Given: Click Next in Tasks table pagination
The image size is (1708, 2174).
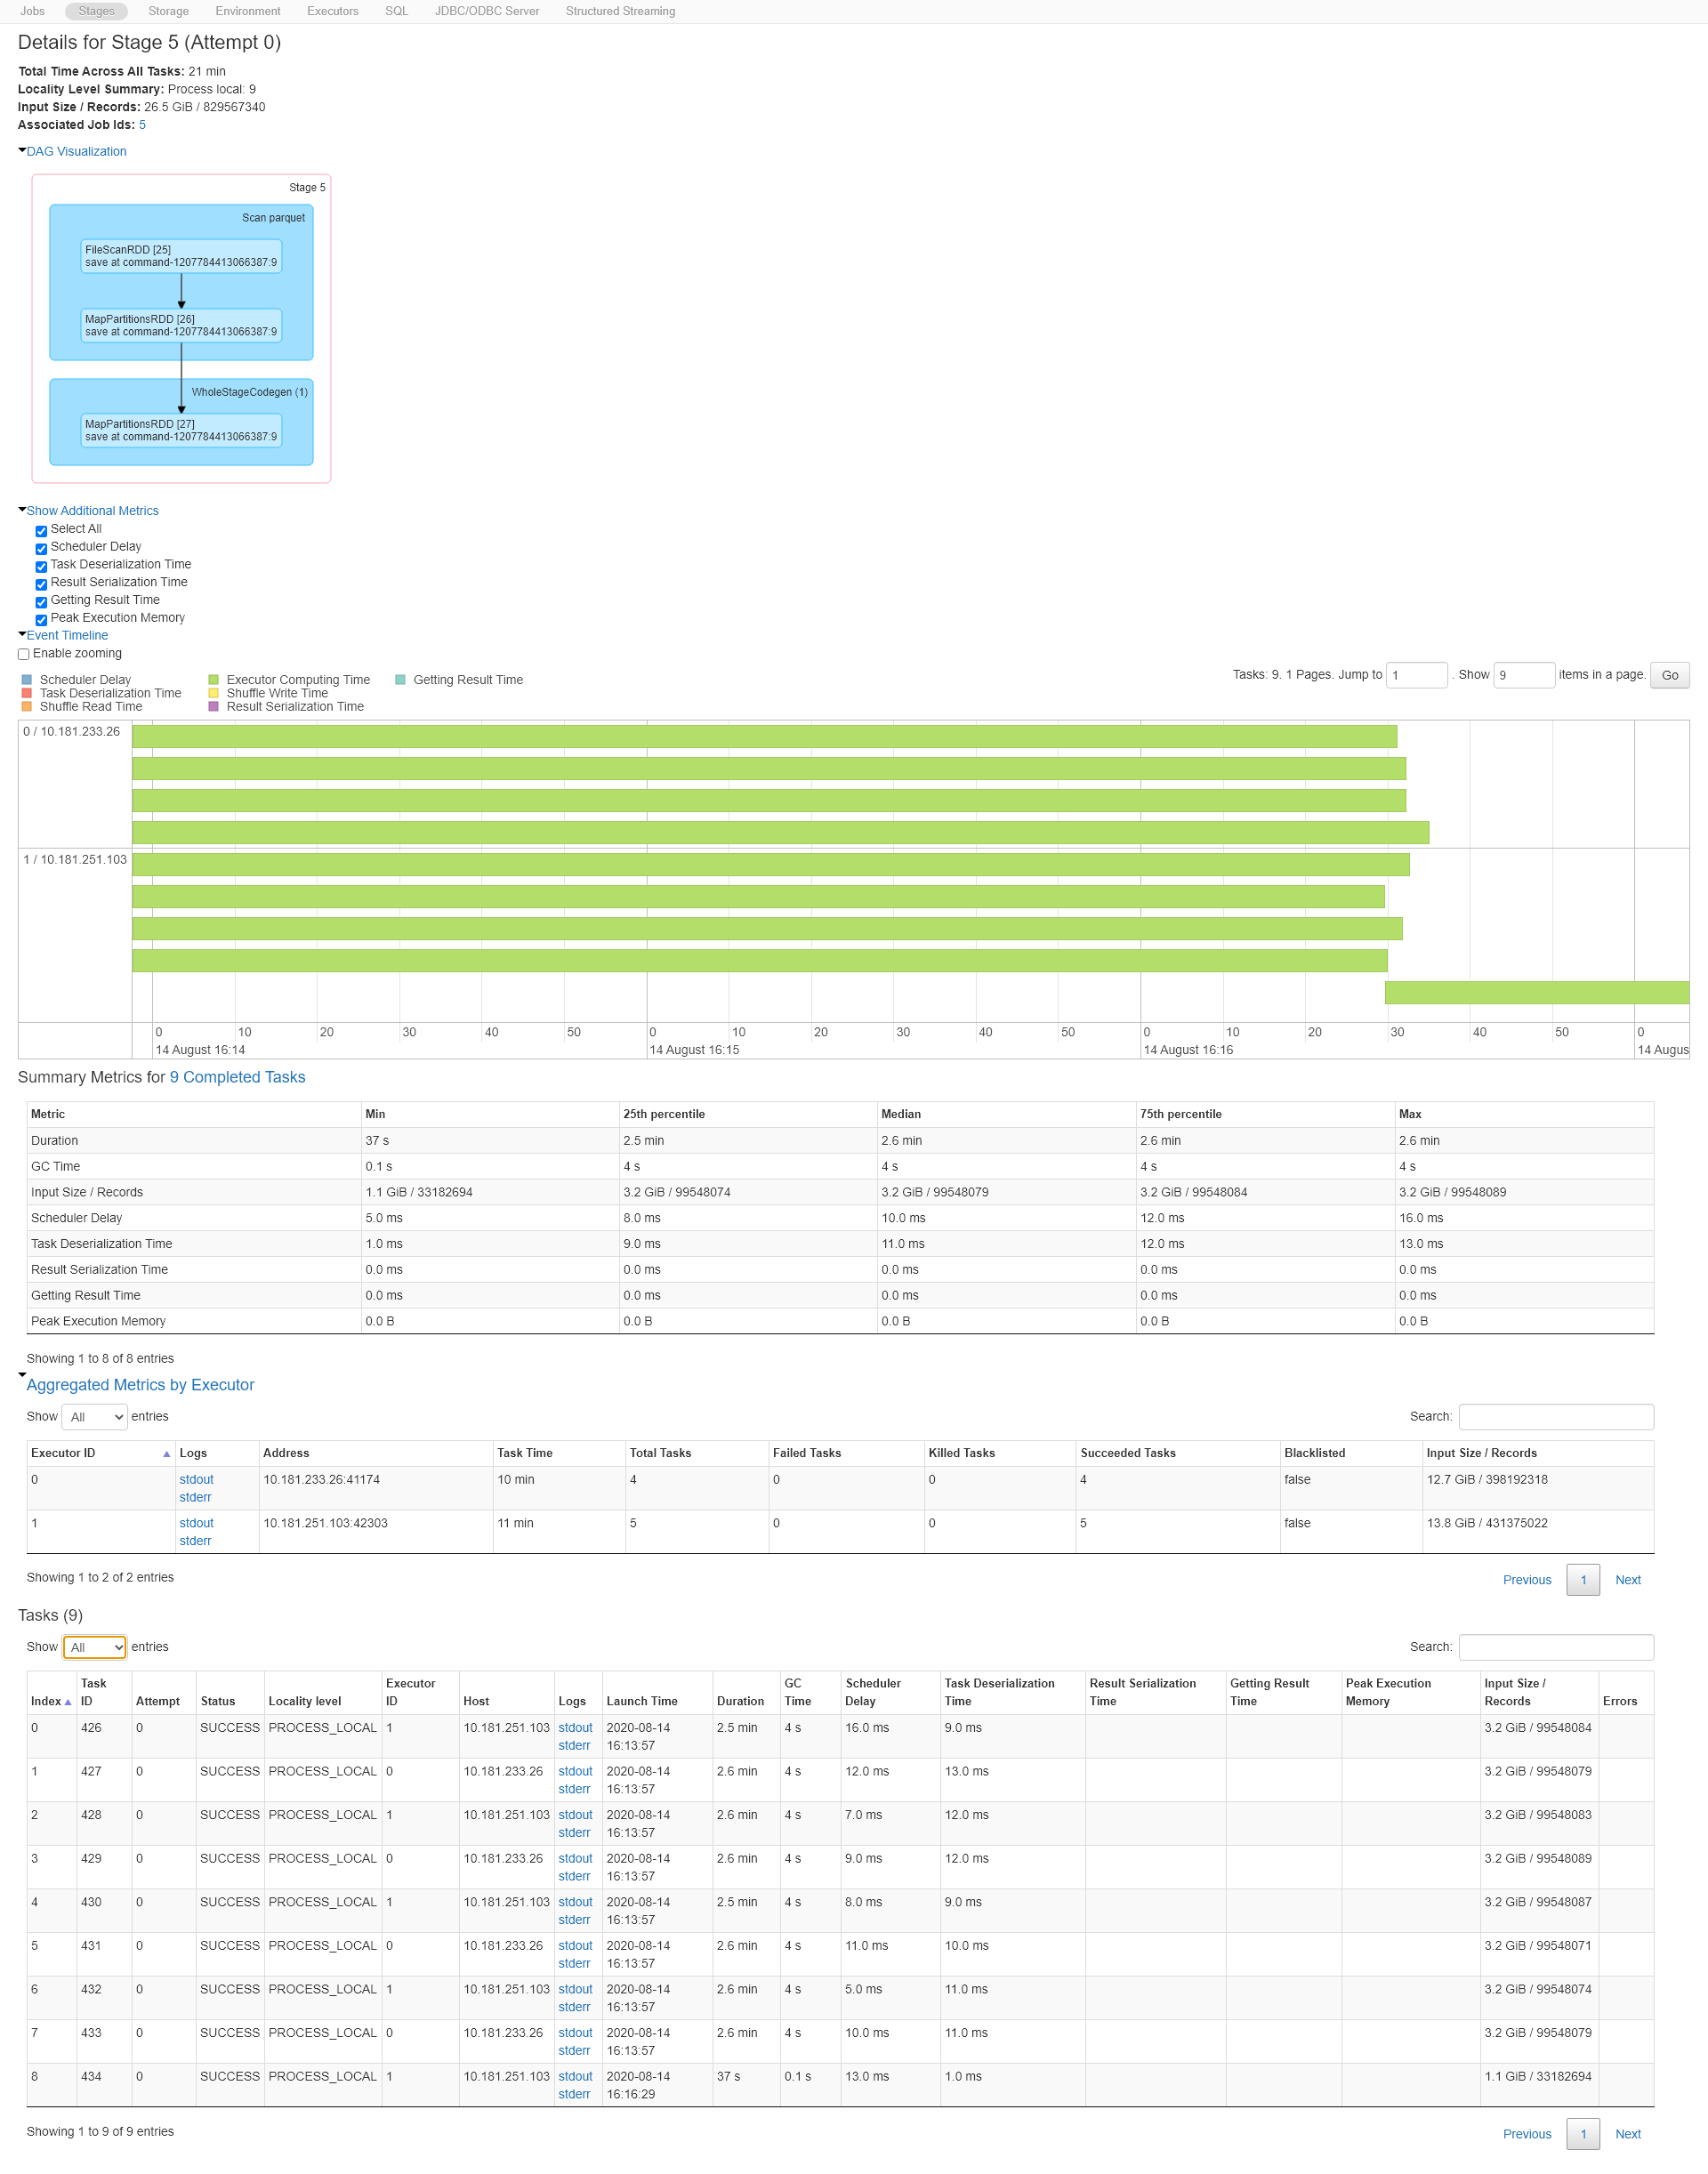Looking at the screenshot, I should point(1627,2134).
